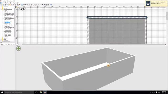Click the New home toolbar icon
The height and width of the screenshot is (94, 168).
2,5
